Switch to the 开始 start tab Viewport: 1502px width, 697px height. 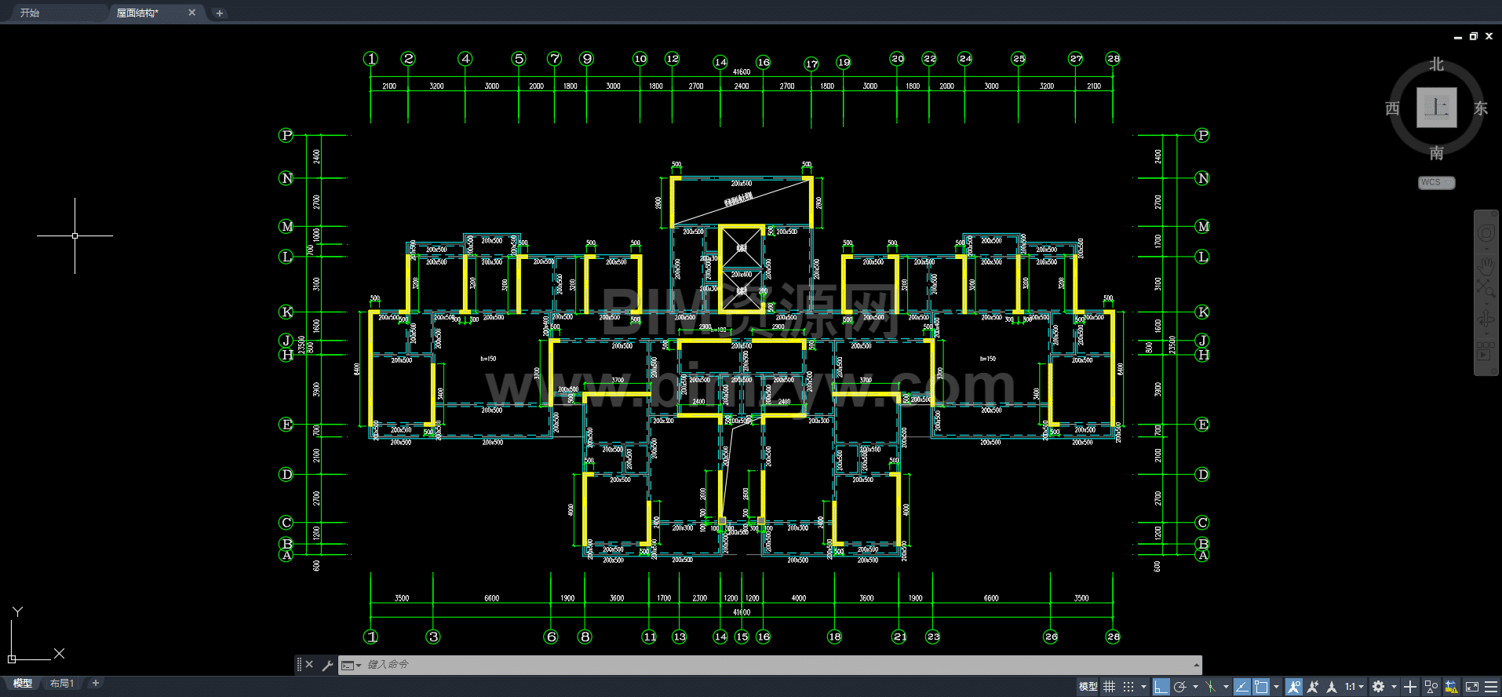coord(30,13)
